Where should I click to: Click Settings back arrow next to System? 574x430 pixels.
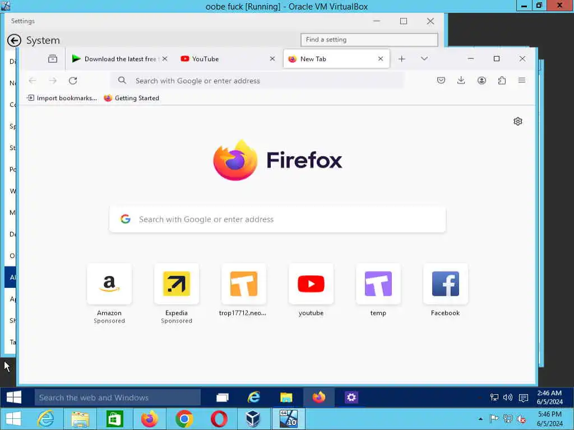(14, 40)
